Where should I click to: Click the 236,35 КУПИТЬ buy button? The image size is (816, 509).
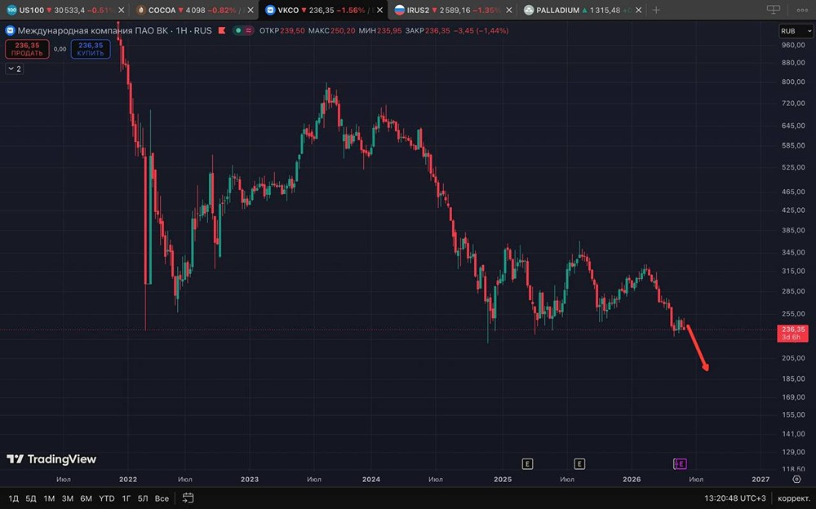91,49
